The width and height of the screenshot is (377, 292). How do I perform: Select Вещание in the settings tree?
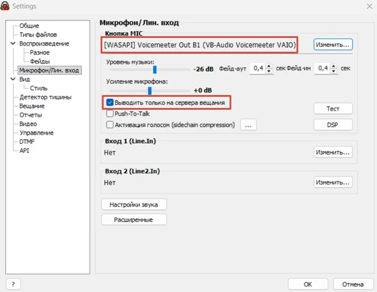pos(32,106)
